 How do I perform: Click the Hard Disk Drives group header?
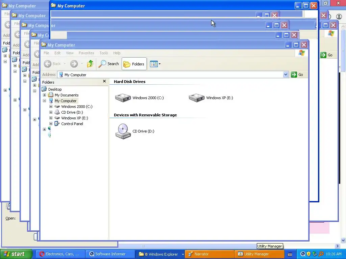pos(129,82)
